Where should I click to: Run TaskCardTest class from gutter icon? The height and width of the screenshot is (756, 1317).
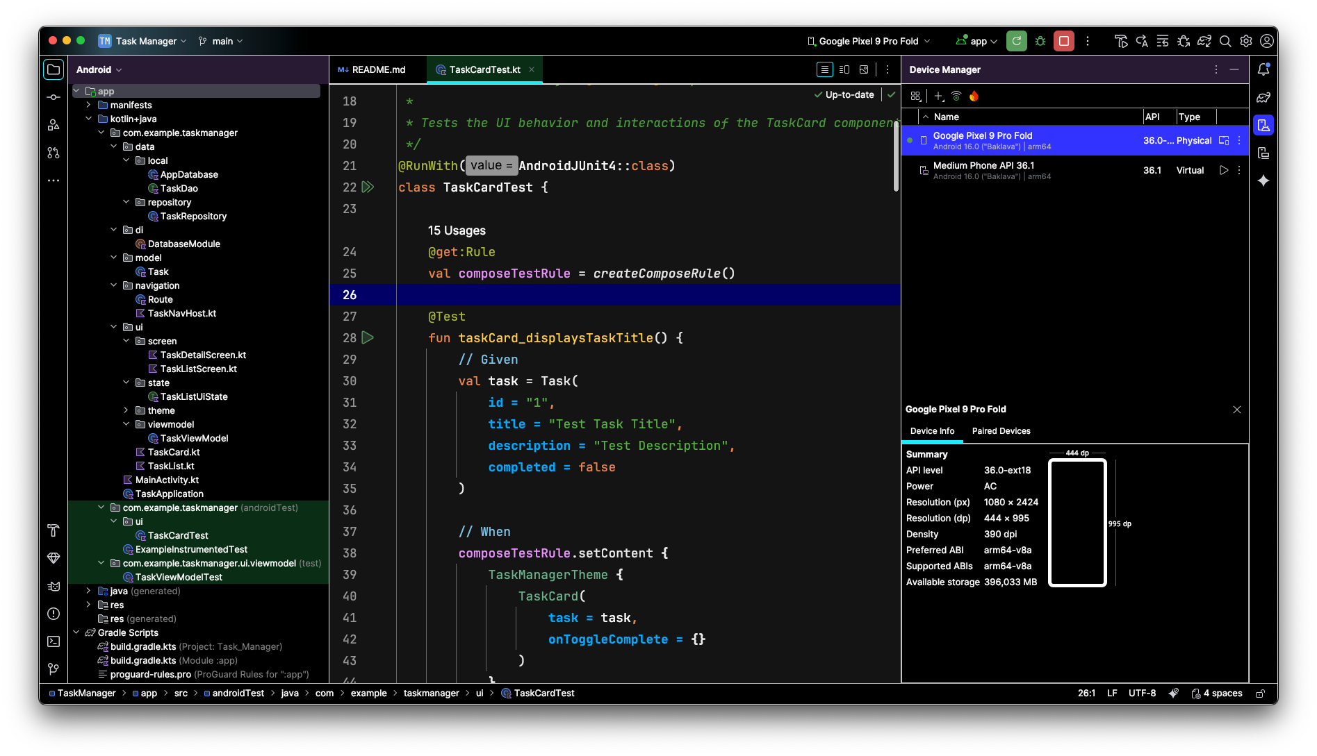click(x=368, y=187)
